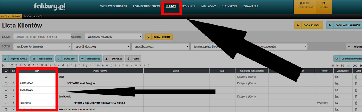Open debt chart for client asdf
The width and height of the screenshot is (362, 112).
click(x=337, y=77)
